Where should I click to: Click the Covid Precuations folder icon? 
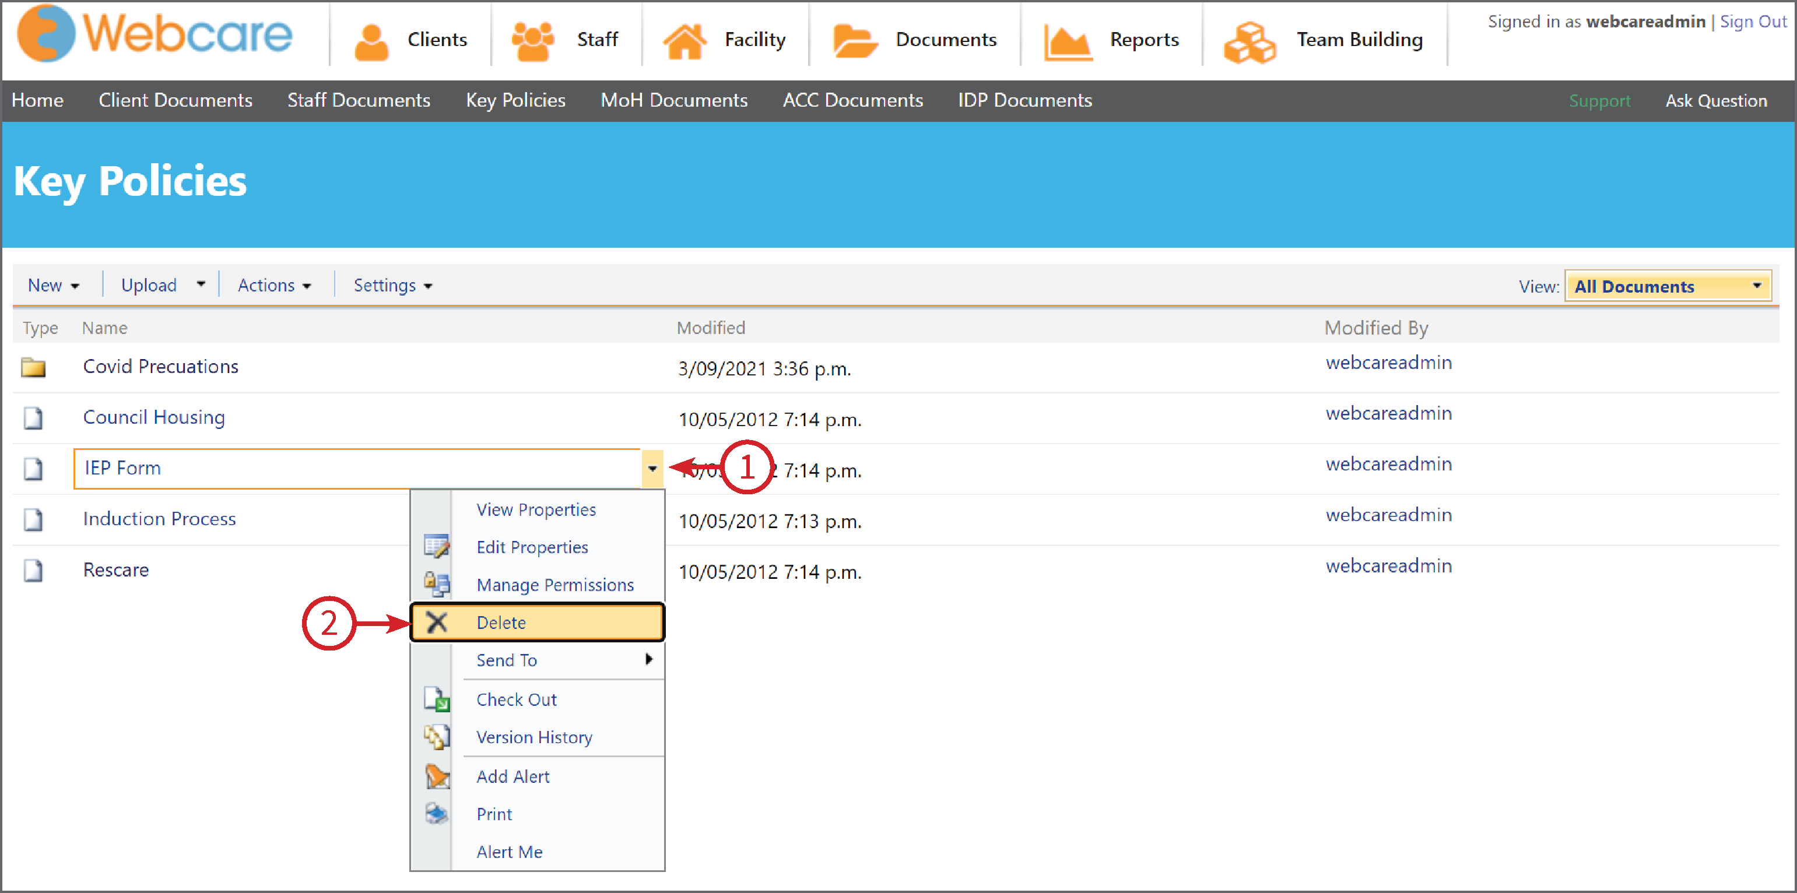[33, 367]
